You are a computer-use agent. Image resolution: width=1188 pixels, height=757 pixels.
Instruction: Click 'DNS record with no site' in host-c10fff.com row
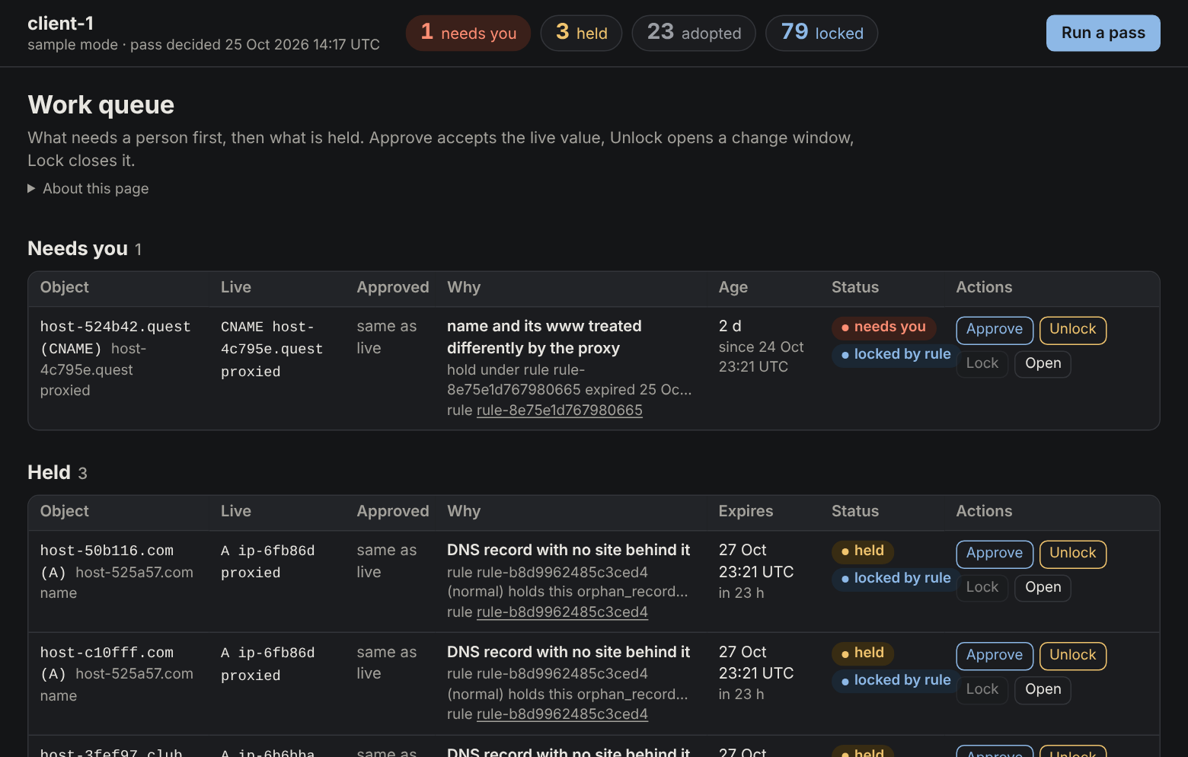tap(568, 653)
